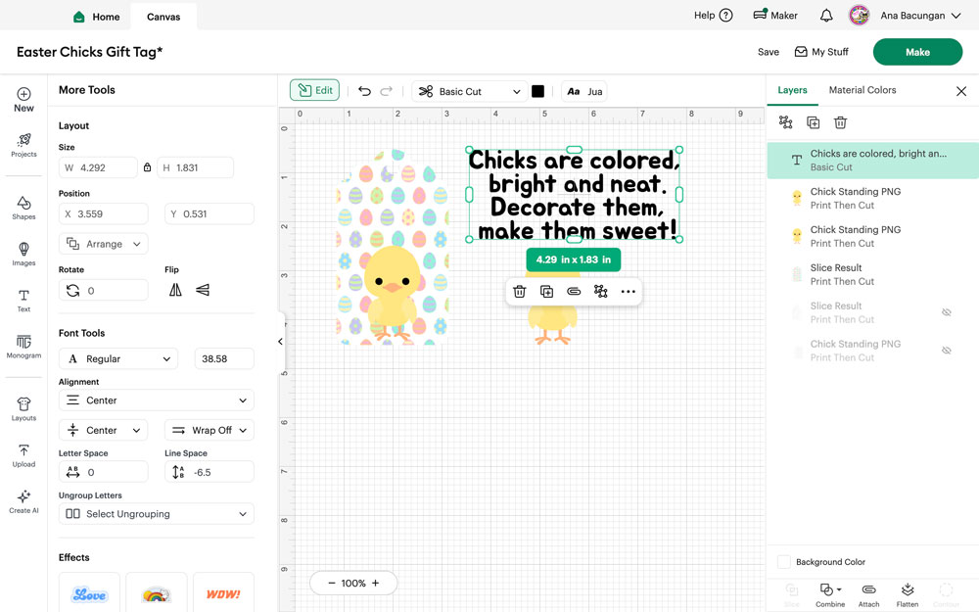Open the Combine dropdown
The height and width of the screenshot is (612, 979).
tap(830, 595)
